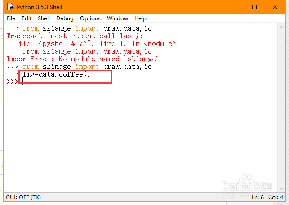Open the Window menu
Screen dimensions: 289x205
coord(117,18)
